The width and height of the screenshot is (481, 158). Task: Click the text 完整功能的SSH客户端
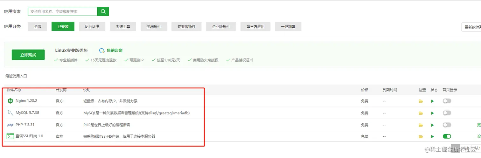[x=119, y=136]
